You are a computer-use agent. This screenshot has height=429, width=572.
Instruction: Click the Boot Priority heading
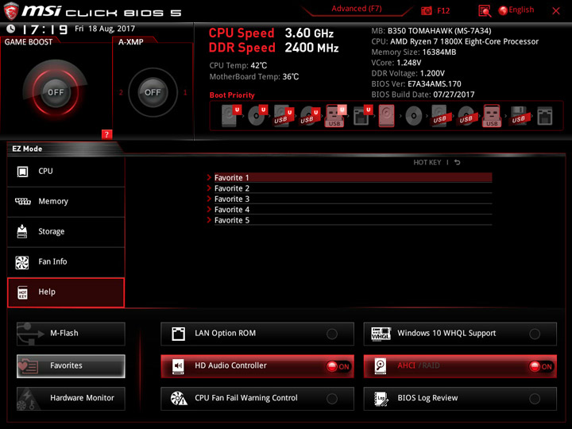pyautogui.click(x=232, y=95)
